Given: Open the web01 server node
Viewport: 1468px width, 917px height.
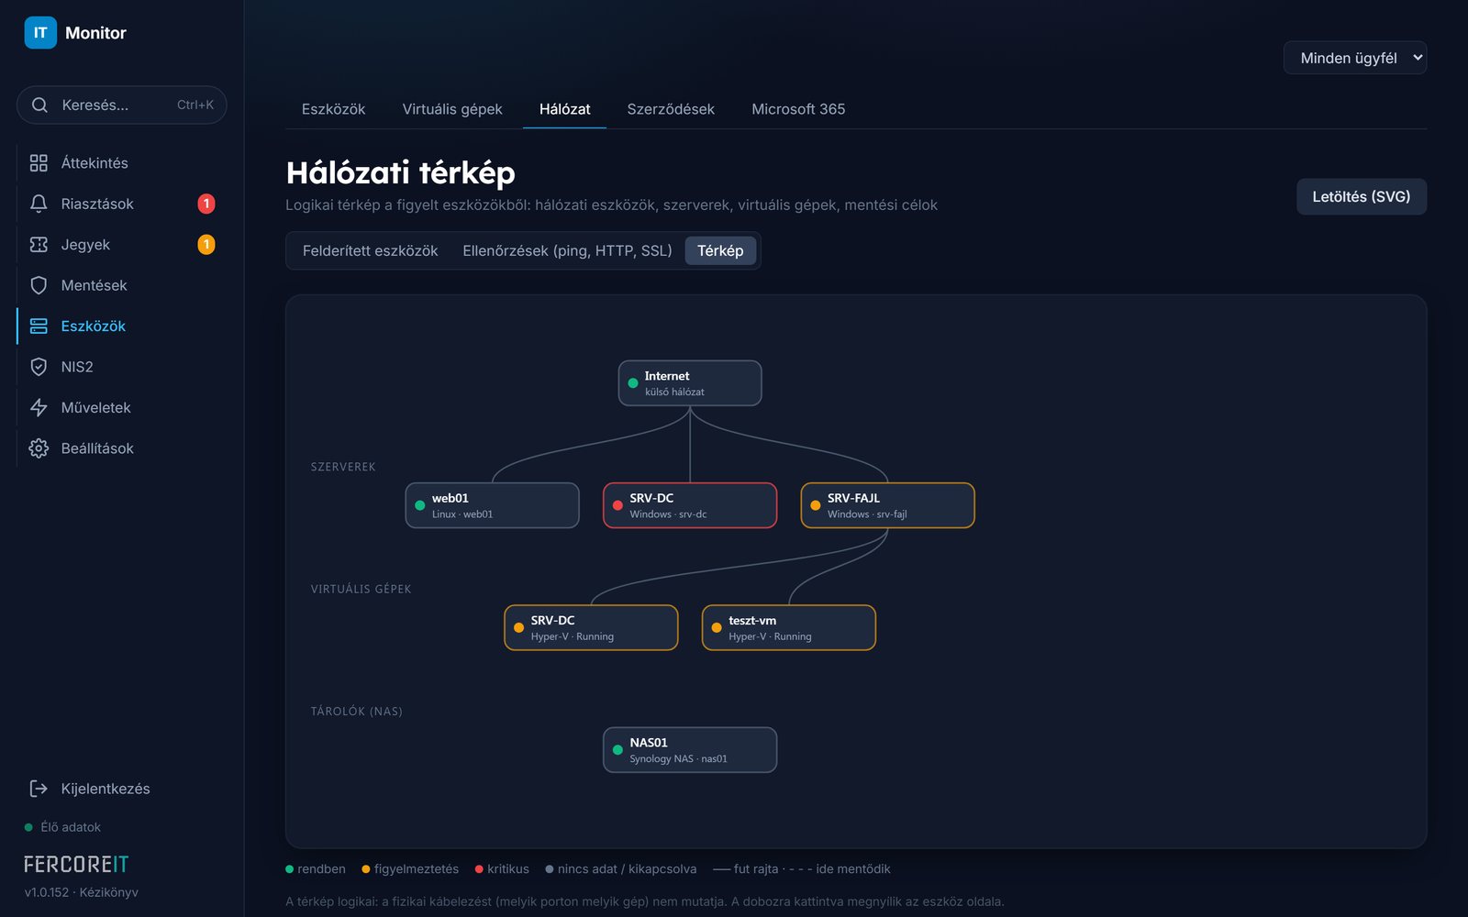Looking at the screenshot, I should pos(493,505).
